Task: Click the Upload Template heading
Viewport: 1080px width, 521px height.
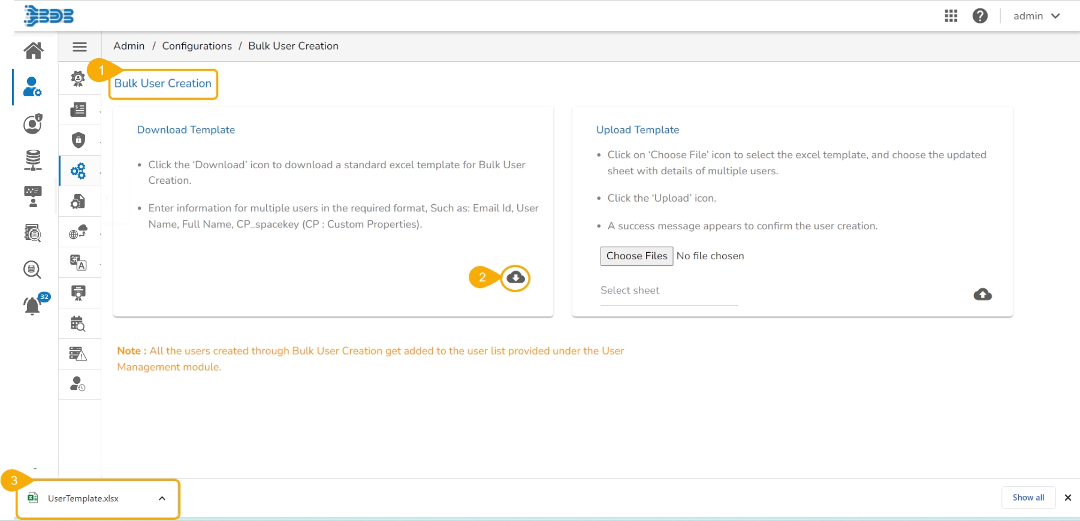Action: click(637, 130)
